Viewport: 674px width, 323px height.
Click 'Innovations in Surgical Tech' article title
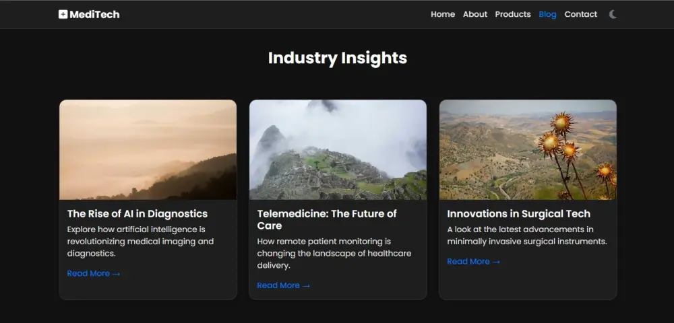[518, 214]
